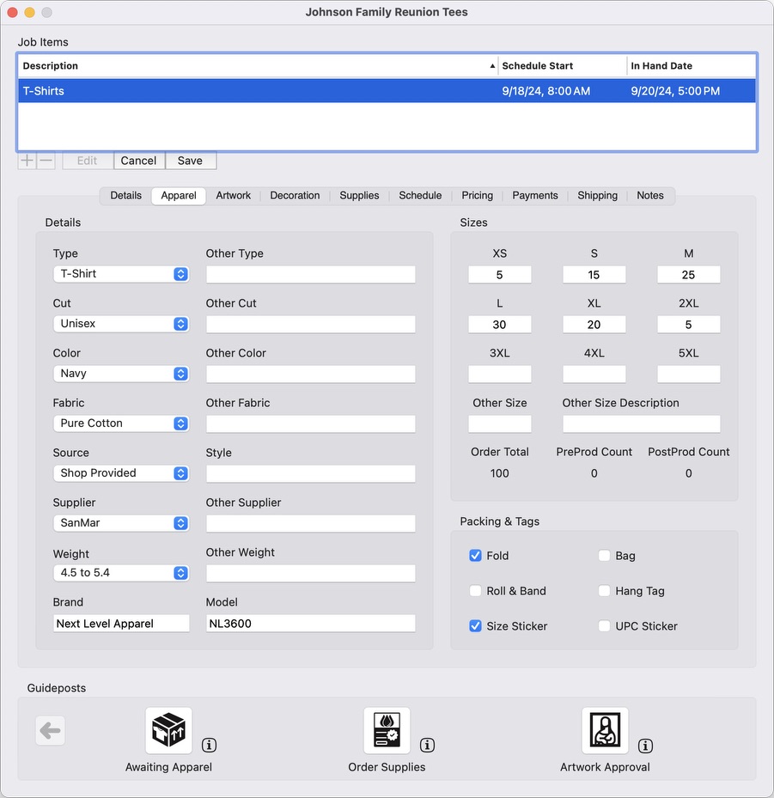774x798 pixels.
Task: Uncheck the Fold packing option
Action: click(x=475, y=556)
